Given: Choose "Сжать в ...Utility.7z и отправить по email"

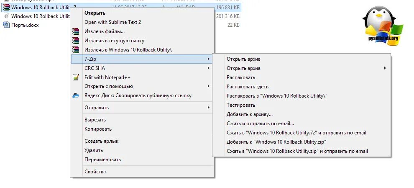Looking at the screenshot, I should click(302, 133).
